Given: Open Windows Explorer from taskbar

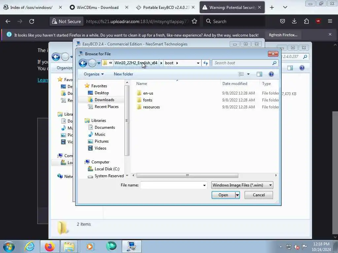Looking at the screenshot, I should (x=69, y=246).
